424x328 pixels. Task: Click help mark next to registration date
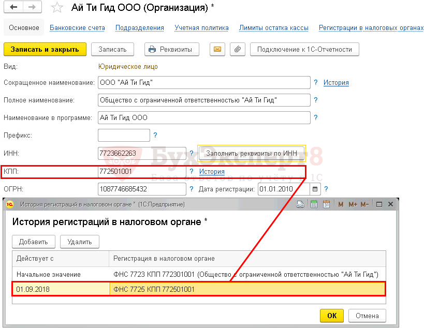pyautogui.click(x=326, y=189)
